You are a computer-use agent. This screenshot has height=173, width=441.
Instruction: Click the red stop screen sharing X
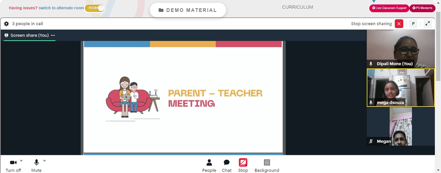[x=399, y=24]
